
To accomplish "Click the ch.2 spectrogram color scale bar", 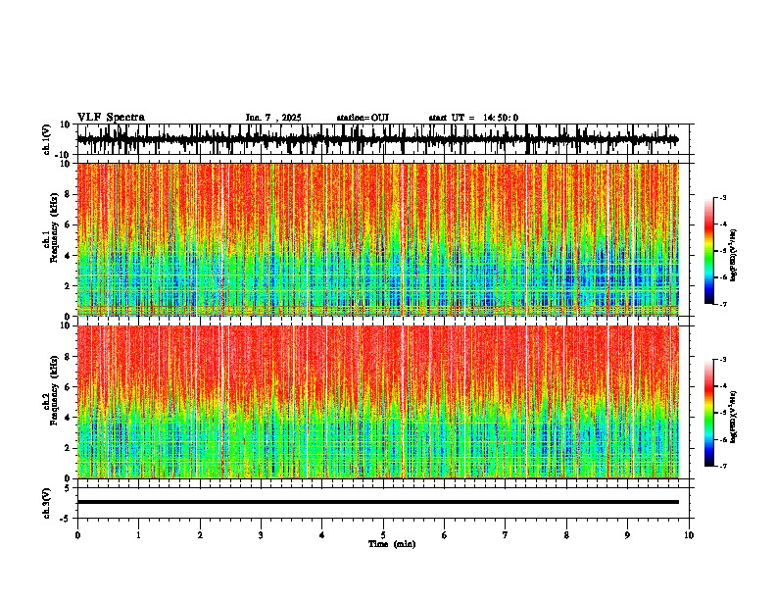I will (x=708, y=413).
